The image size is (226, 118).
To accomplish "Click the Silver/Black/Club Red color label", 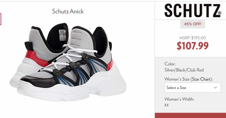I will [x=184, y=70].
